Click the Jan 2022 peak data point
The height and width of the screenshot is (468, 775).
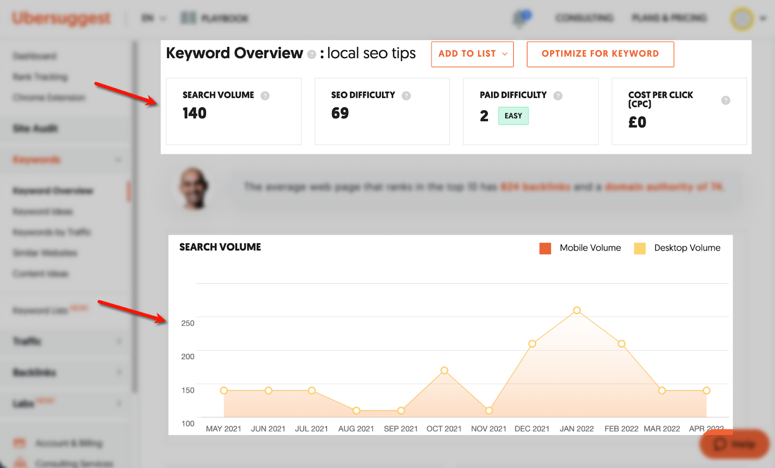(577, 310)
